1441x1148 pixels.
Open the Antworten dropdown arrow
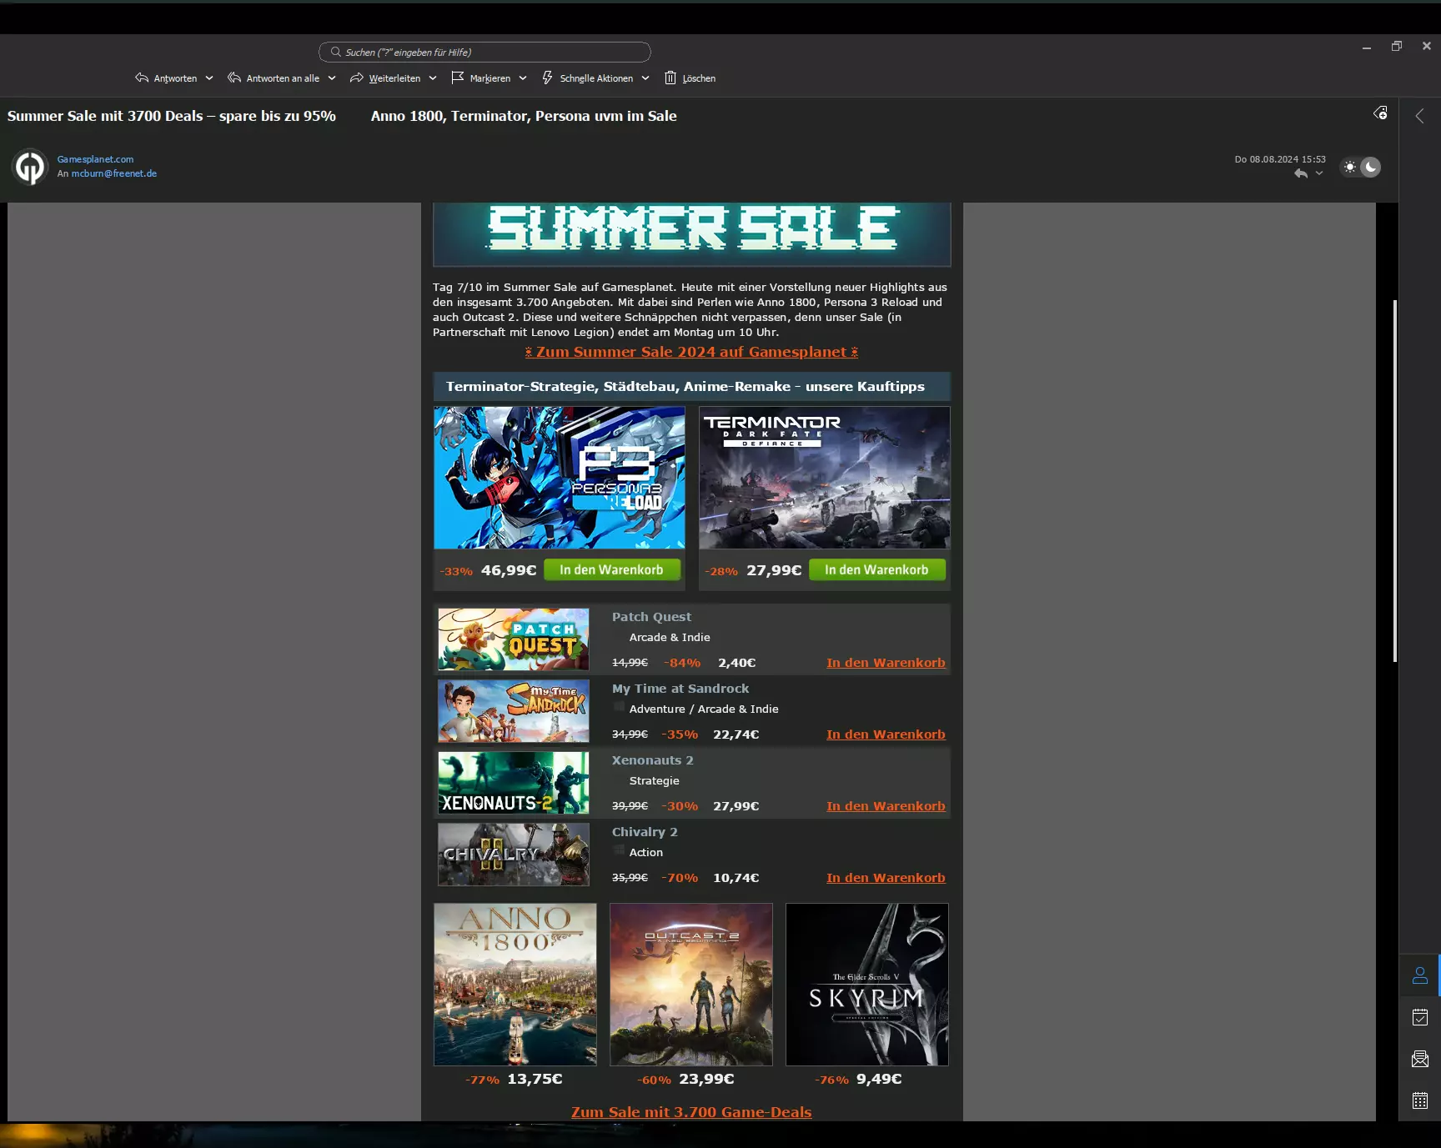(209, 78)
